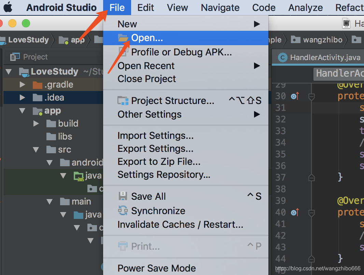This screenshot has width=364, height=275.
Task: Click the green window zoom button
Action: pyautogui.click(x=26, y=23)
